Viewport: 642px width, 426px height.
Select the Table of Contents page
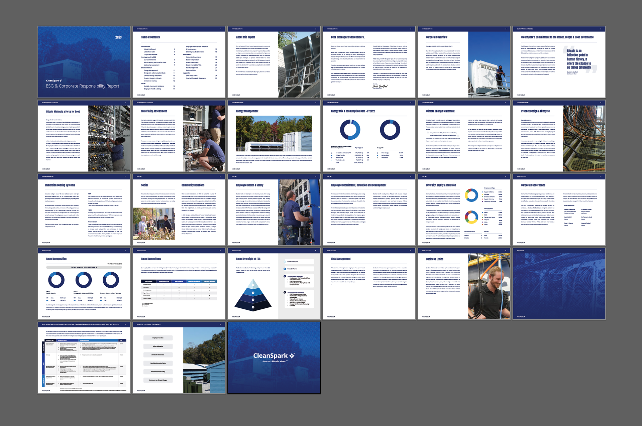click(x=179, y=62)
